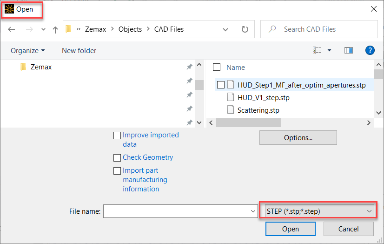Image resolution: width=384 pixels, height=244 pixels.
Task: Click pin icon beside Zemax folder
Action: click(x=189, y=67)
